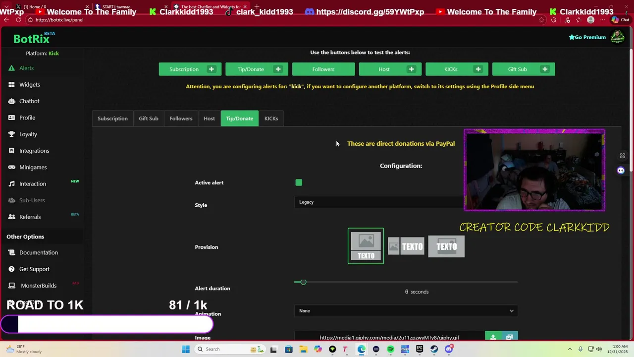
Task: Toggle the Active alert checkbox
Action: click(299, 182)
